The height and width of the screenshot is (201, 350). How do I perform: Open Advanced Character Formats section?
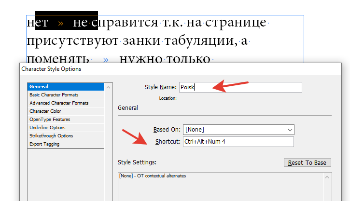[66, 103]
